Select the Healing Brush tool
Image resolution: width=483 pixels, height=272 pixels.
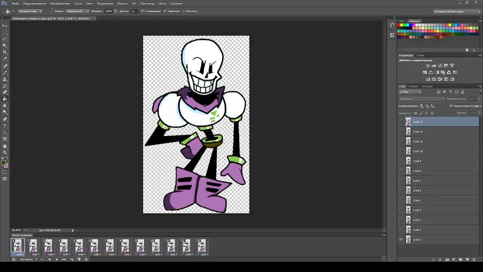(x=5, y=66)
